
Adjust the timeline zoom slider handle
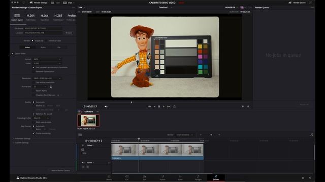(x=211, y=135)
